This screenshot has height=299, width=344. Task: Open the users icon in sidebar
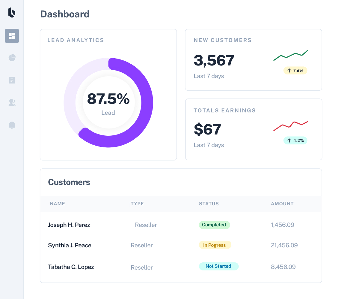click(12, 102)
